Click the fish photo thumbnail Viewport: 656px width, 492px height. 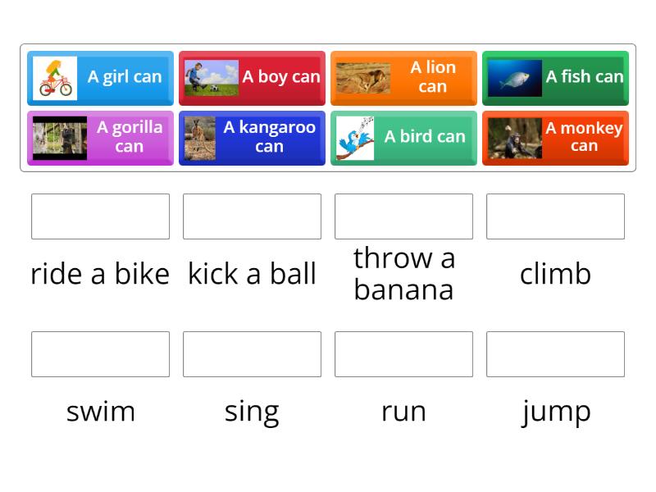(x=514, y=78)
